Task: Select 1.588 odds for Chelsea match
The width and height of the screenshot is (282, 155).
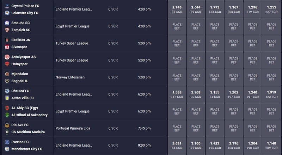Action: pyautogui.click(x=177, y=95)
